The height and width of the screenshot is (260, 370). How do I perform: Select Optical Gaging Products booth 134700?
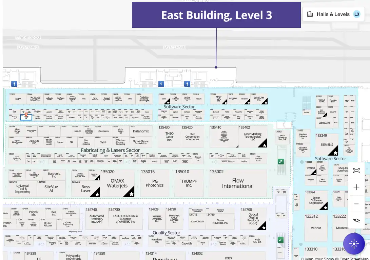coord(253,219)
